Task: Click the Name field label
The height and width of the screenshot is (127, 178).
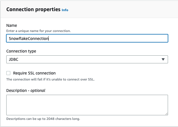Action: tap(11, 25)
